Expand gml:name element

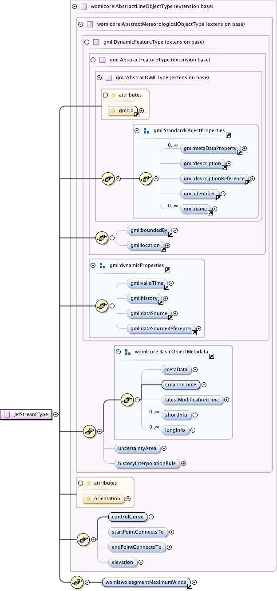[x=215, y=209]
